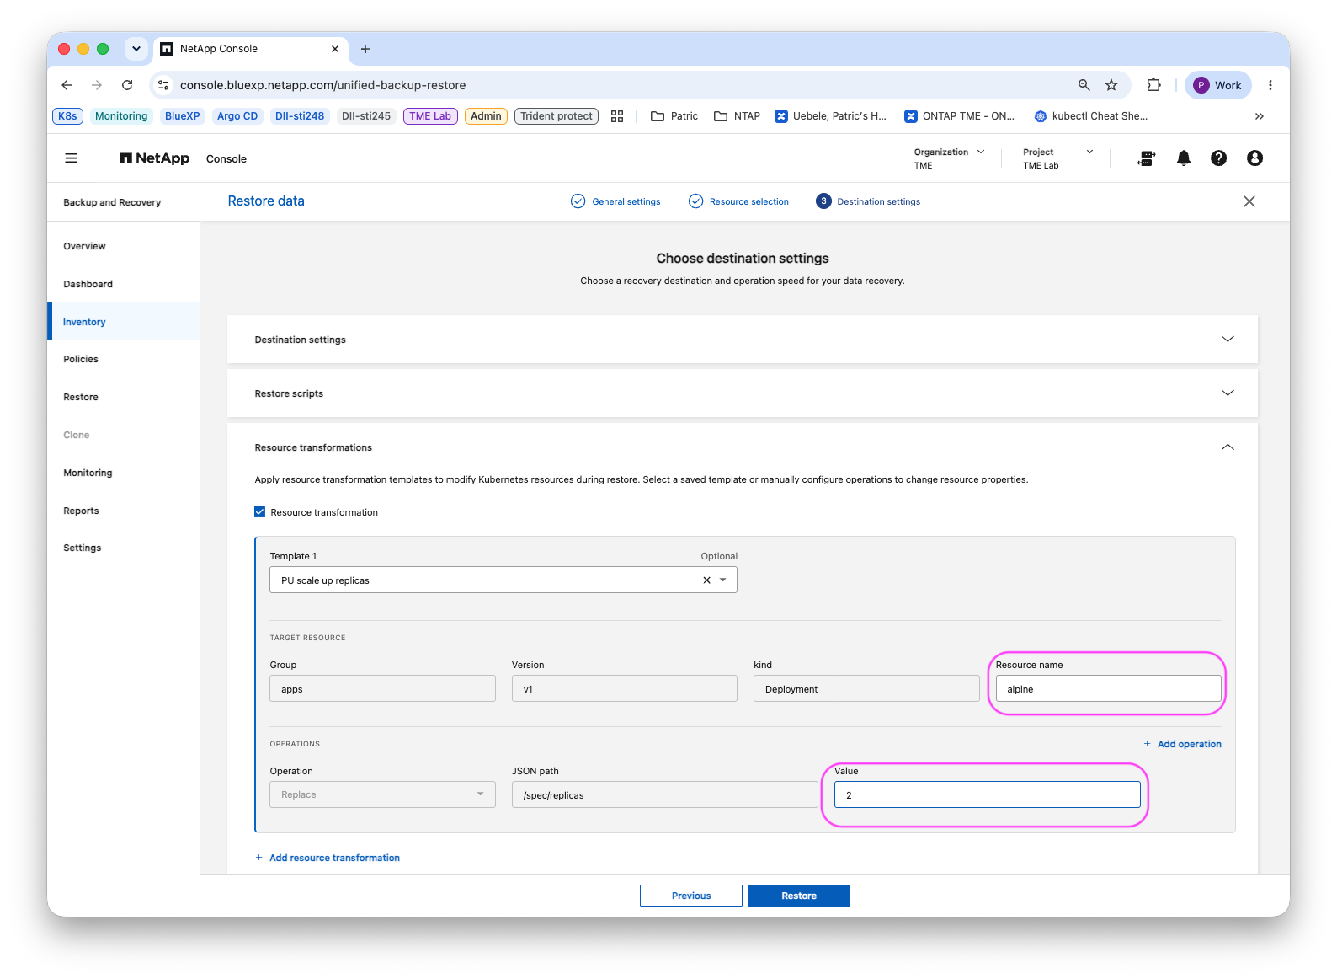Open the bookmarks apps grid icon
This screenshot has width=1337, height=979.
coord(617,116)
